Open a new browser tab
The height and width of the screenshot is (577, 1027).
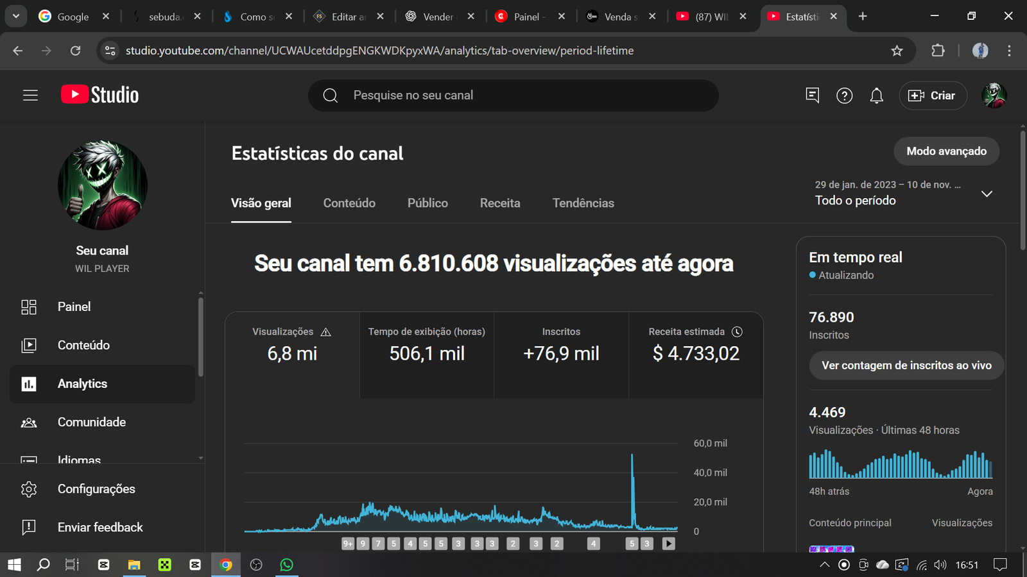[x=863, y=16]
